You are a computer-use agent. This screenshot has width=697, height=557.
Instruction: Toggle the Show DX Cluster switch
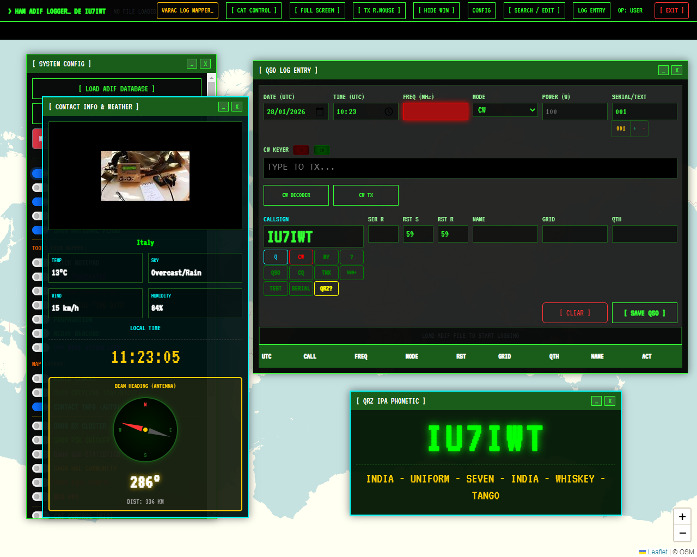click(x=36, y=426)
